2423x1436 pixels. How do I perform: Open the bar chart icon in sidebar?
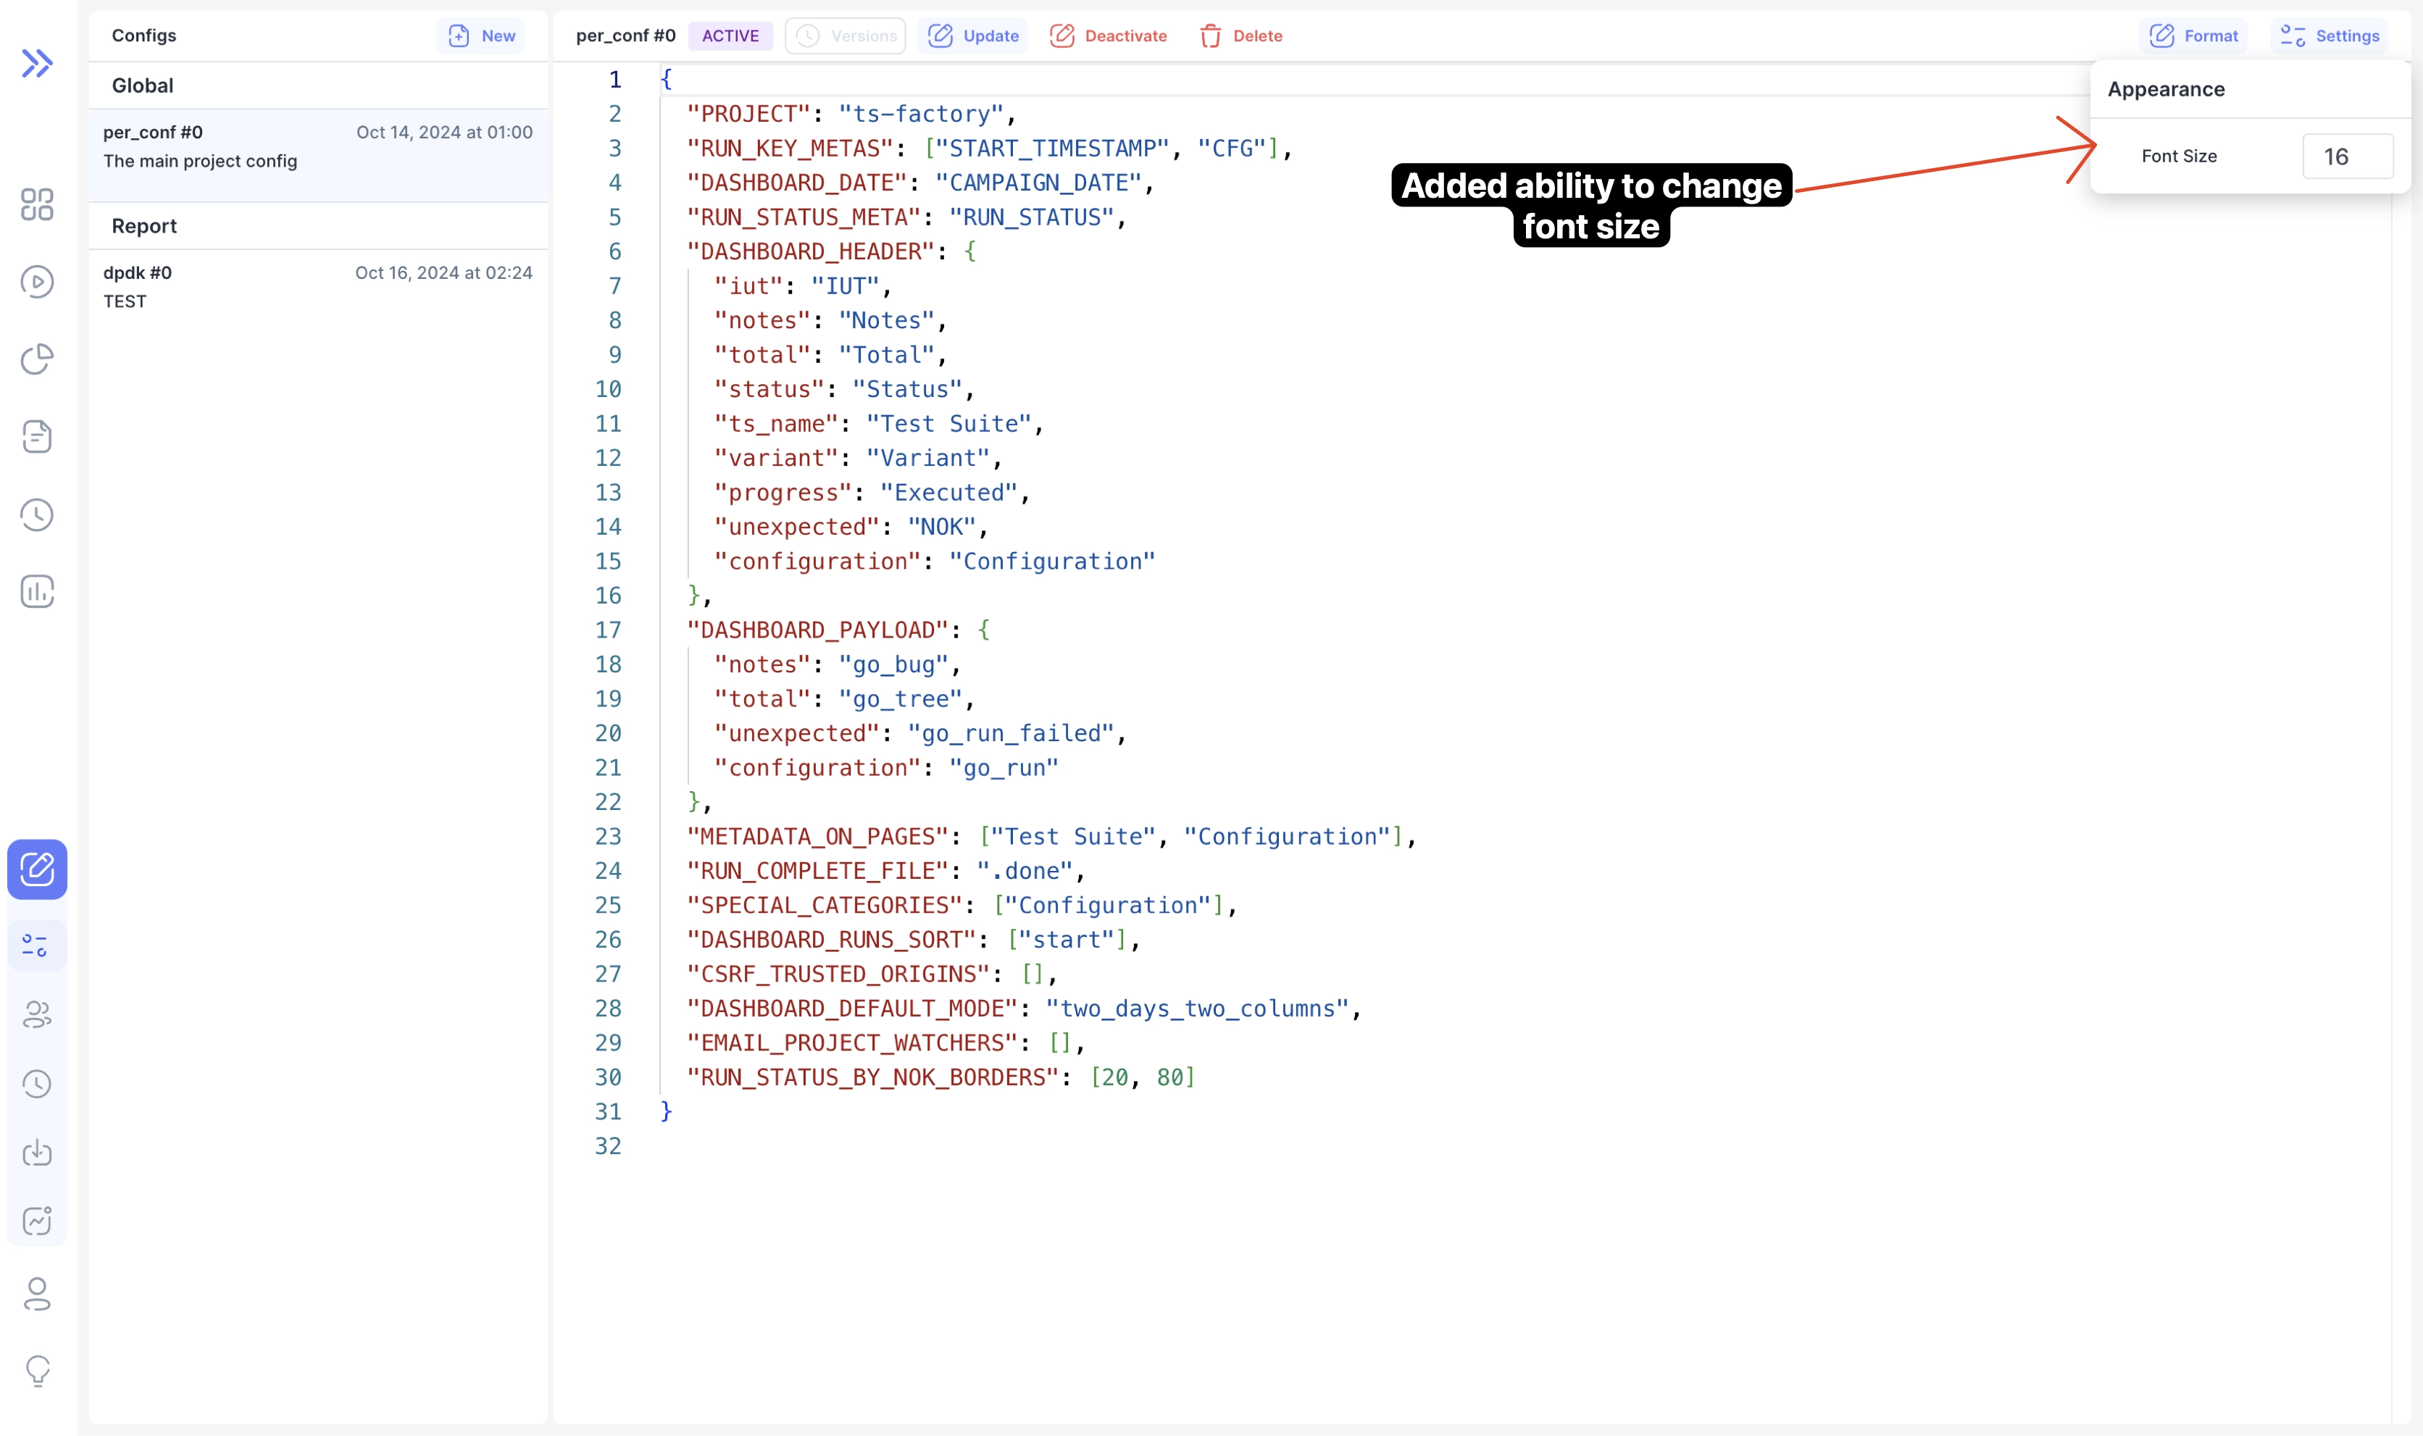(x=37, y=591)
